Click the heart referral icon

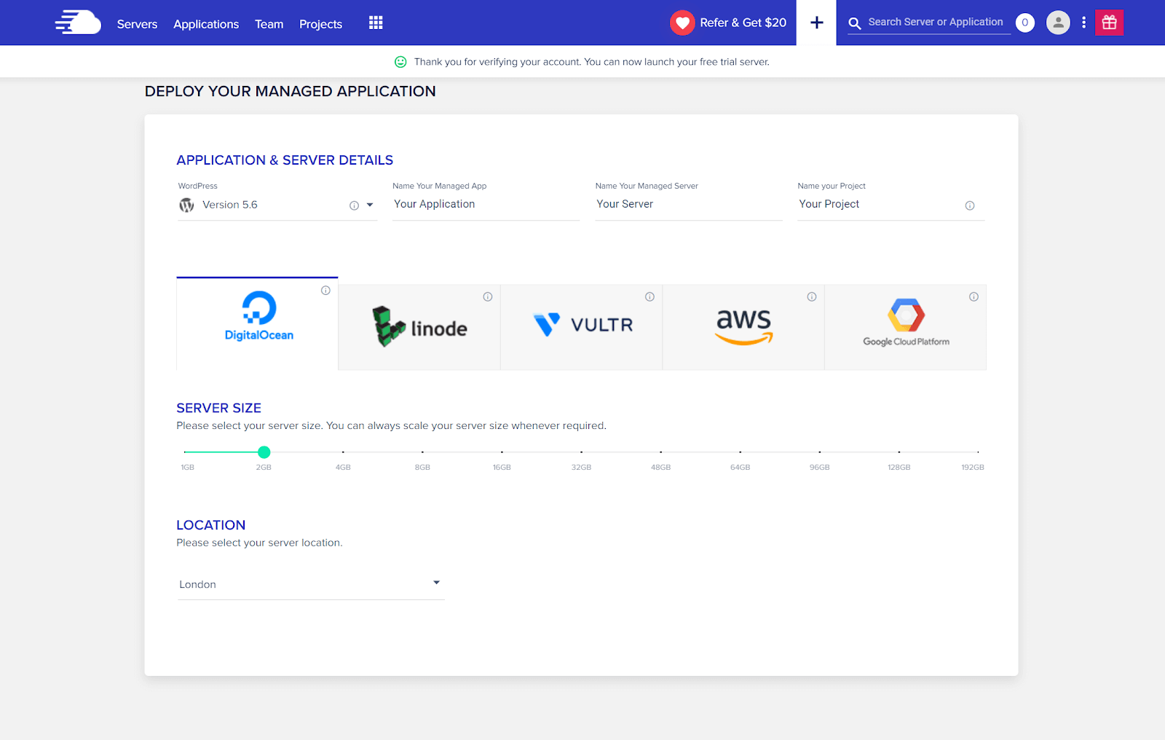(682, 23)
